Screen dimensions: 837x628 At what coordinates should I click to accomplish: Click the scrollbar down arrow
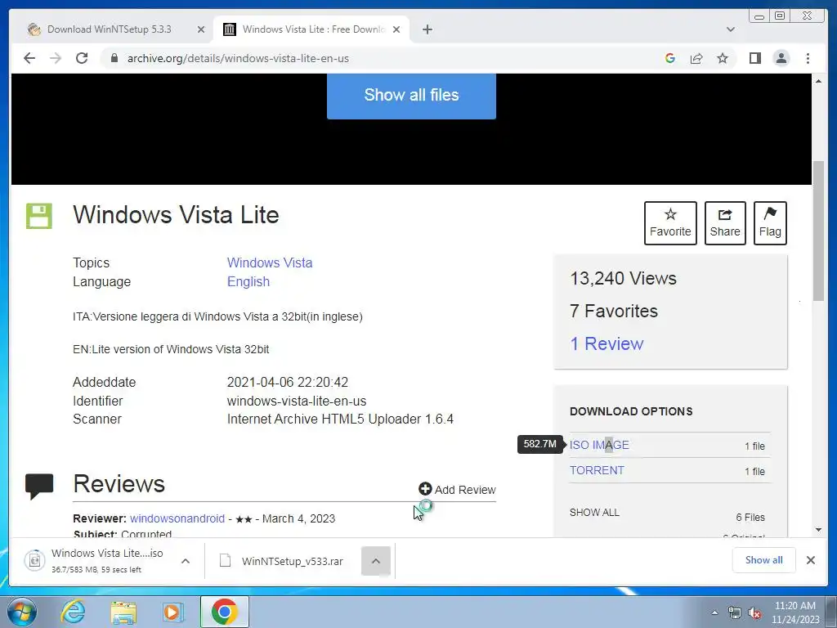tap(818, 530)
